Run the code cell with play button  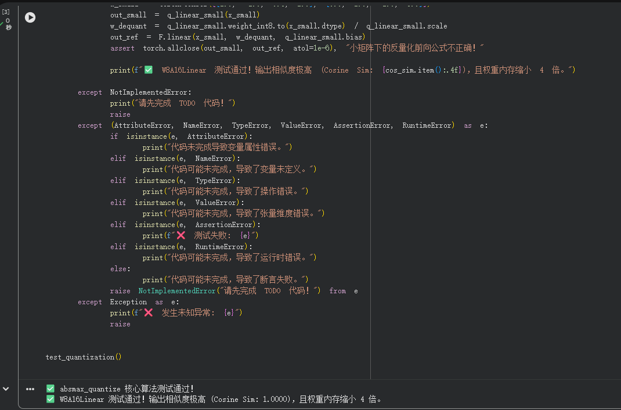(30, 17)
